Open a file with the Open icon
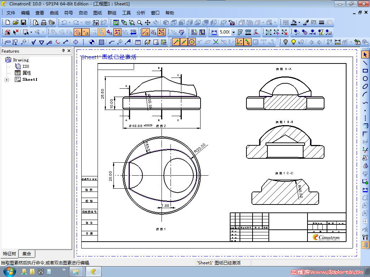The width and height of the screenshot is (370, 277). click(16, 22)
